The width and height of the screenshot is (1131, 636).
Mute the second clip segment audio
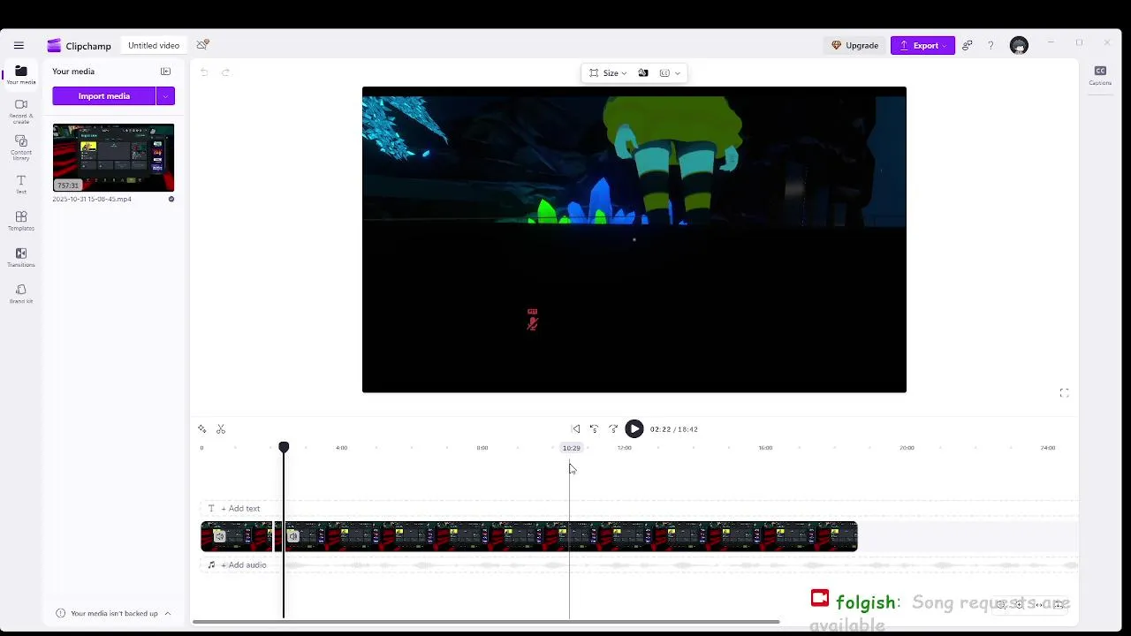click(x=293, y=536)
